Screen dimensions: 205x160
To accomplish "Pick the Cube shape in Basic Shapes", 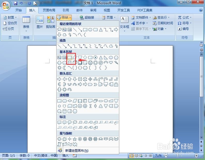I will pos(75,63).
